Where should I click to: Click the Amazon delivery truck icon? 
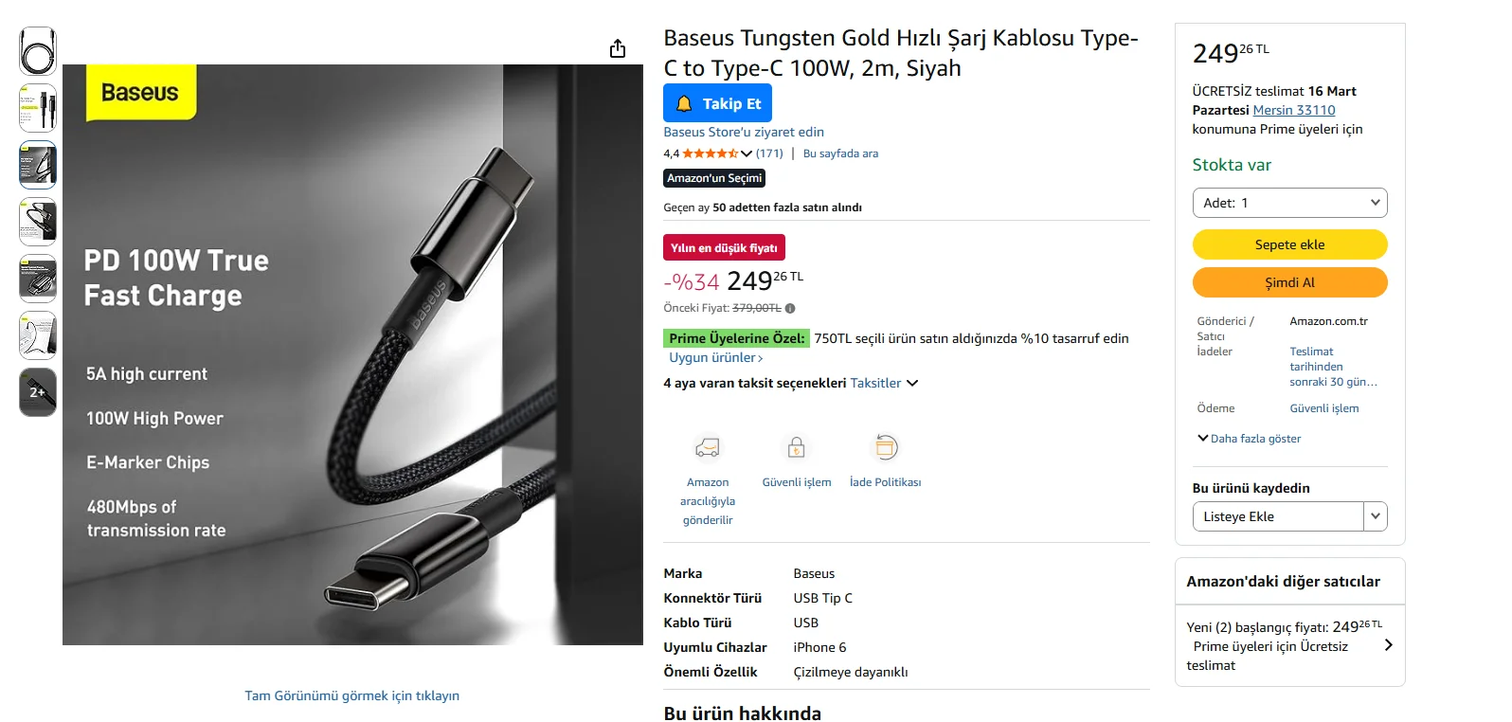coord(708,446)
